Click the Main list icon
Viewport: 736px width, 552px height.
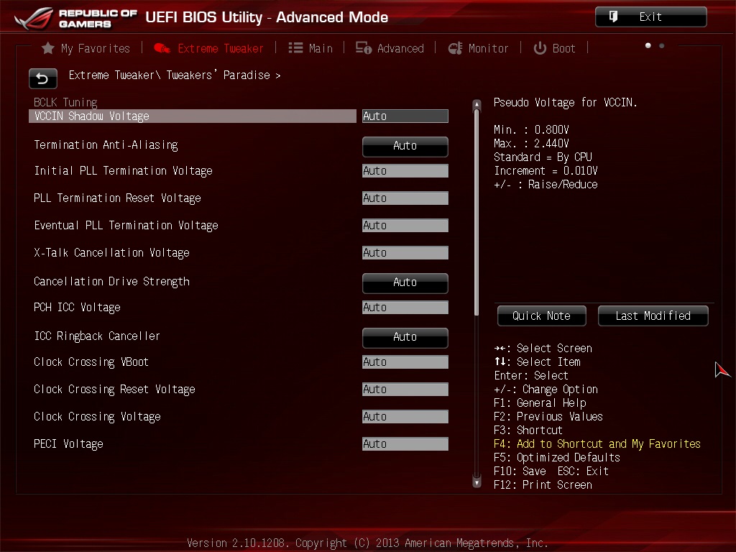(295, 48)
